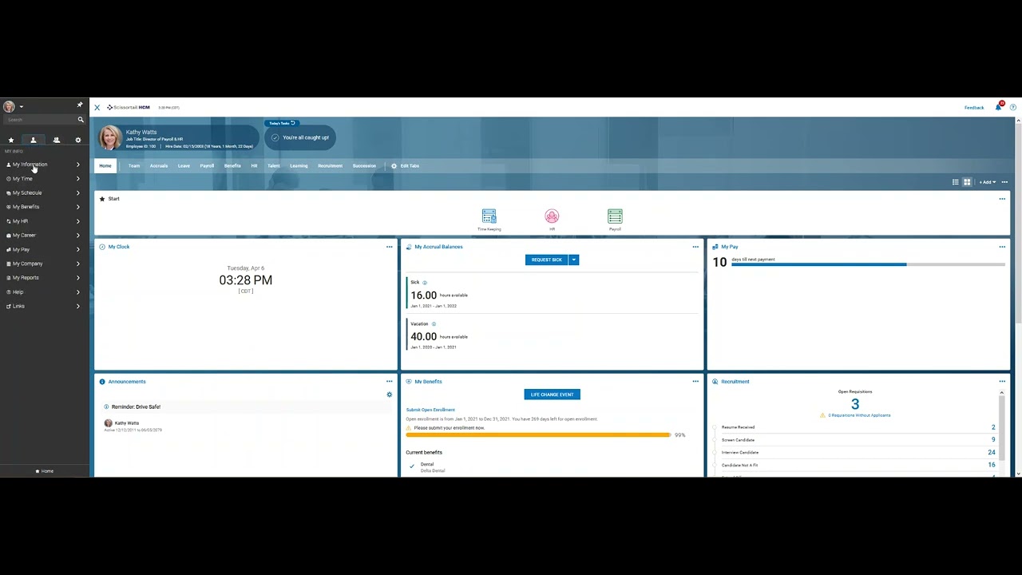Refresh Today's Tasks icon
The height and width of the screenshot is (575, 1022).
tap(293, 123)
